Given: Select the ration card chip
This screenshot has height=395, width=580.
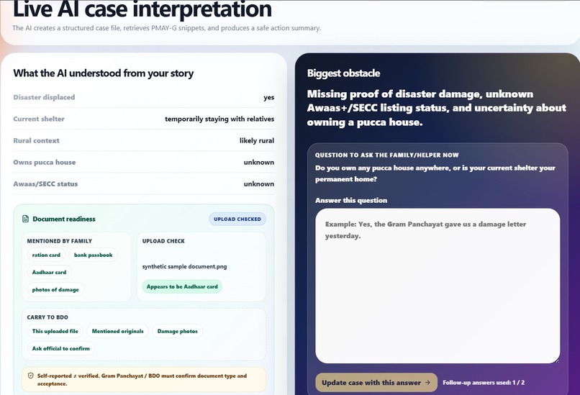Looking at the screenshot, I should (x=46, y=255).
